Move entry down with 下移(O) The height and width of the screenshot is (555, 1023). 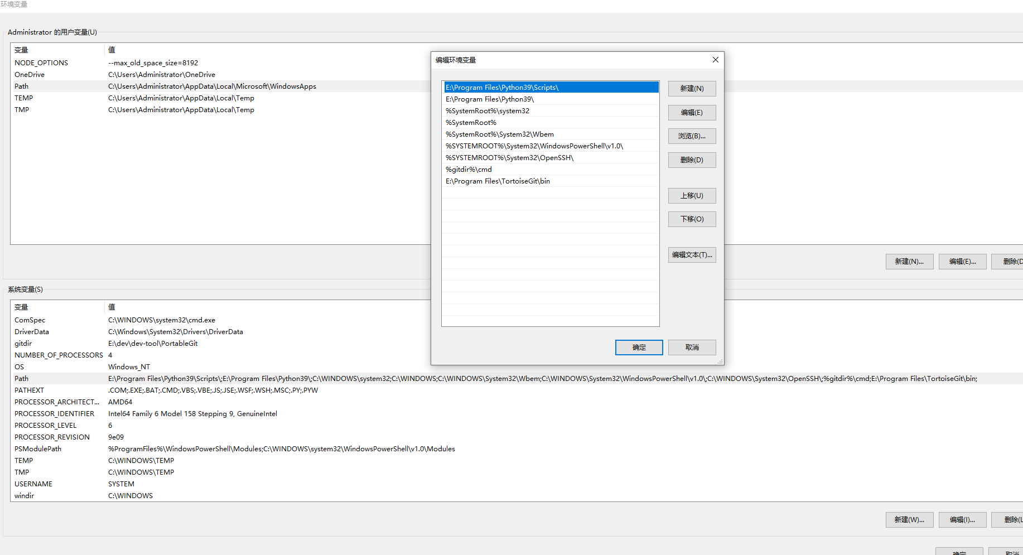(692, 219)
